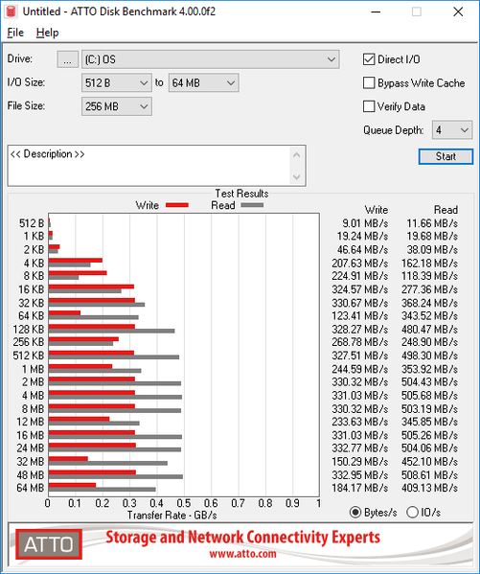The width and height of the screenshot is (480, 574).
Task: Open the maximum I/O size 64 MB dropdown
Action: point(203,82)
